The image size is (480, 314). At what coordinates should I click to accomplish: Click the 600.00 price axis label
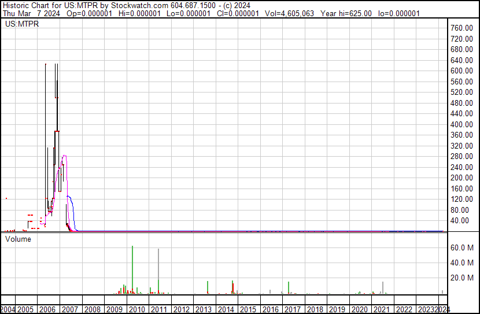point(461,71)
